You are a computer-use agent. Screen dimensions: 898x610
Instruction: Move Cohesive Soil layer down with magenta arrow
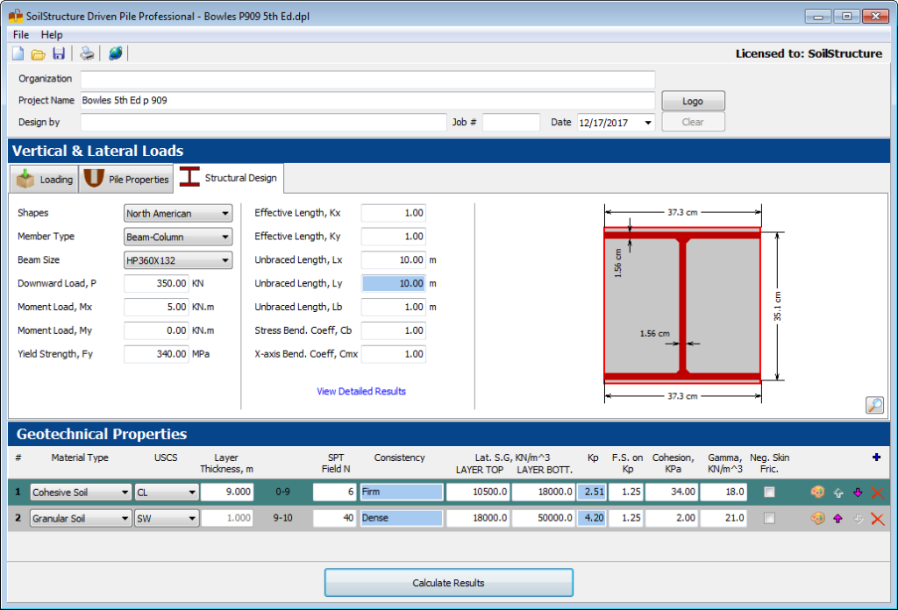coord(858,493)
